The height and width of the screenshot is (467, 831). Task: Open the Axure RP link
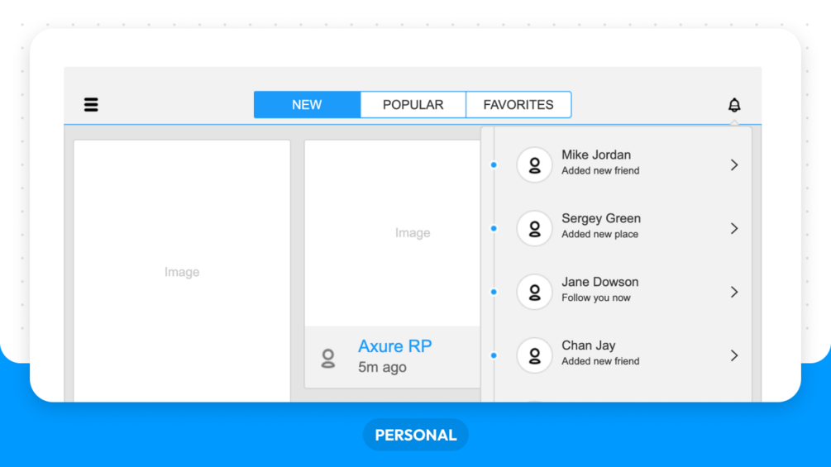(x=395, y=346)
